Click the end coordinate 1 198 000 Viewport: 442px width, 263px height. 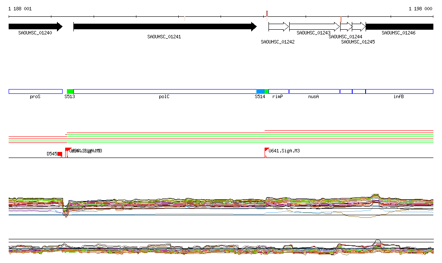(420, 9)
